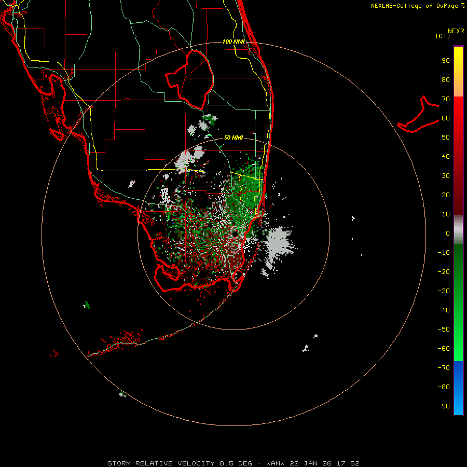Select the 0 knot scale label
Image resolution: width=467 pixels, height=467 pixels.
coord(448,233)
